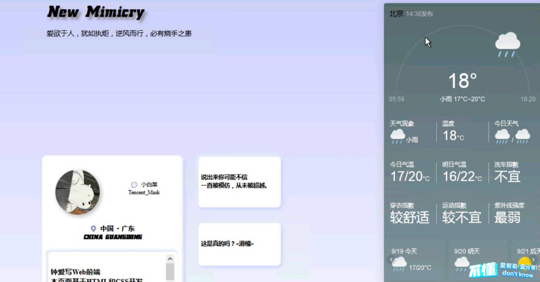Click the 17/20°C text in the 9/19 forecast card

pyautogui.click(x=420, y=267)
